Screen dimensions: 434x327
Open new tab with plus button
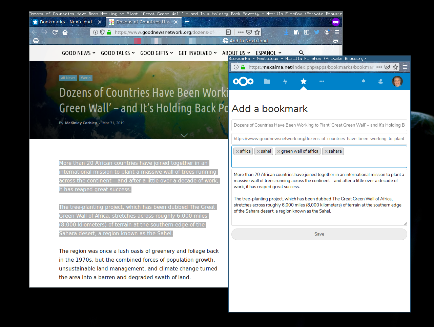(x=187, y=22)
